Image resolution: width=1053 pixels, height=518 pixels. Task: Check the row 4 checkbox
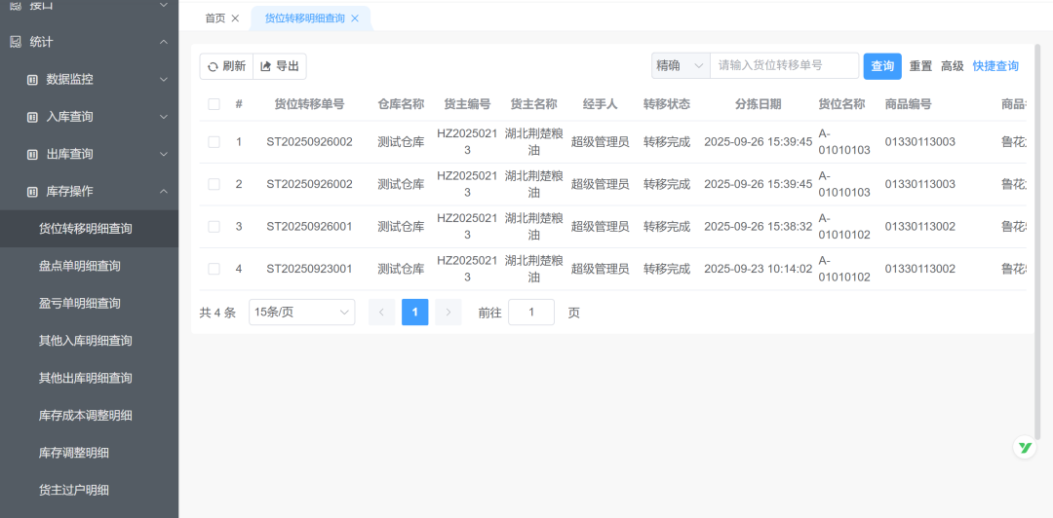214,270
